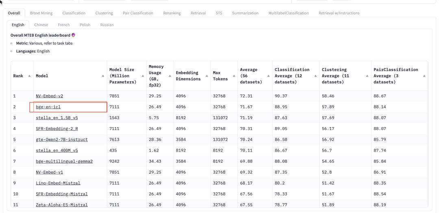Switch to the Bitext Mining tab
The height and width of the screenshot is (213, 439).
pyautogui.click(x=41, y=13)
